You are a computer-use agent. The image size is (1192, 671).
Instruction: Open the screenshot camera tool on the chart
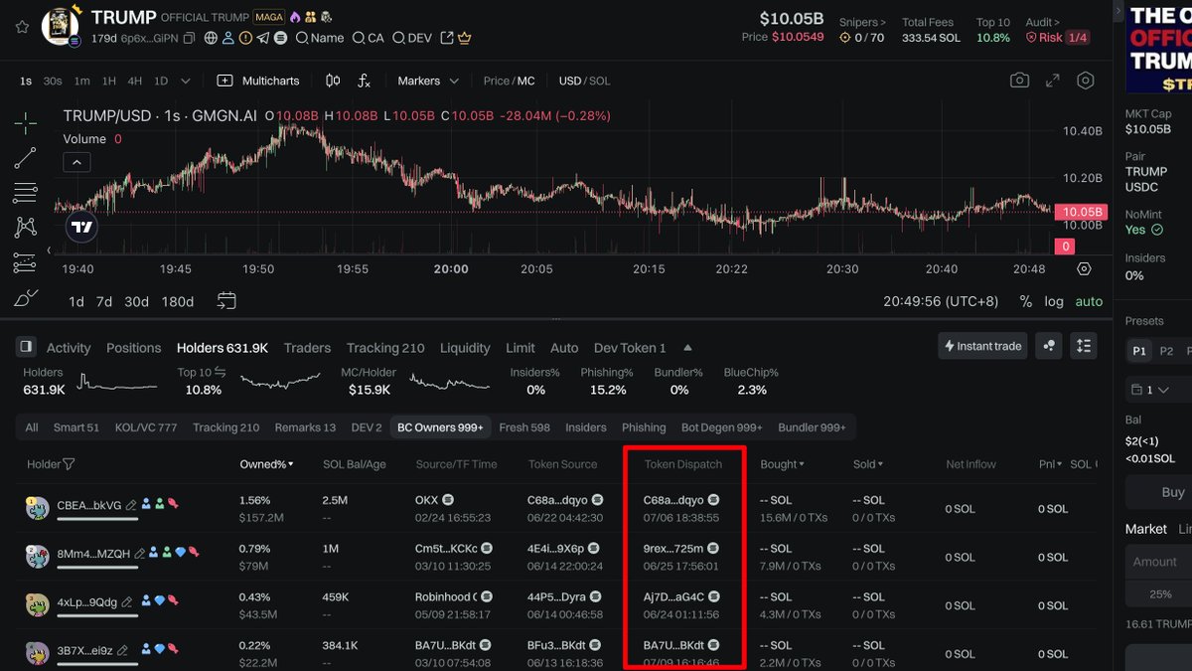tap(1019, 80)
